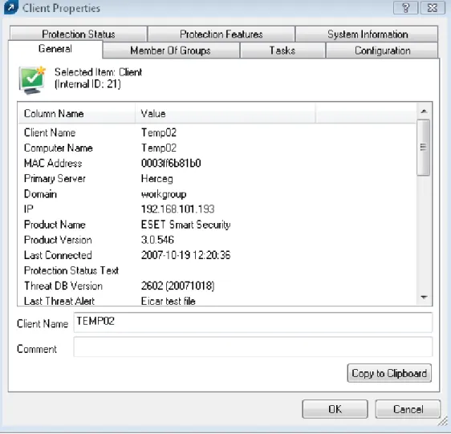Image resolution: width=451 pixels, height=434 pixels.
Task: Click the help question mark button
Action: pos(405,8)
